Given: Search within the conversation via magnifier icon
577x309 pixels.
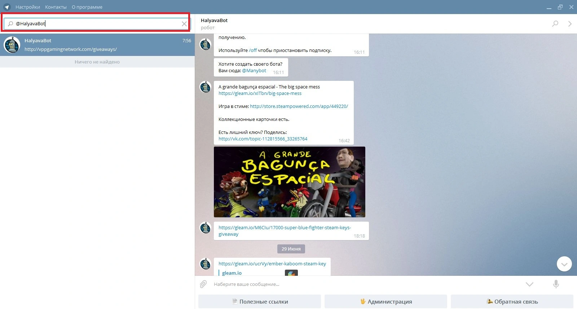Looking at the screenshot, I should [555, 24].
